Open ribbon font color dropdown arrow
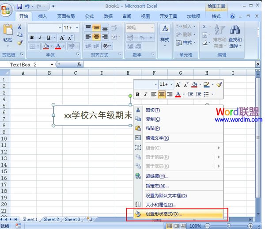The height and width of the screenshot is (229, 265). pos(64,46)
